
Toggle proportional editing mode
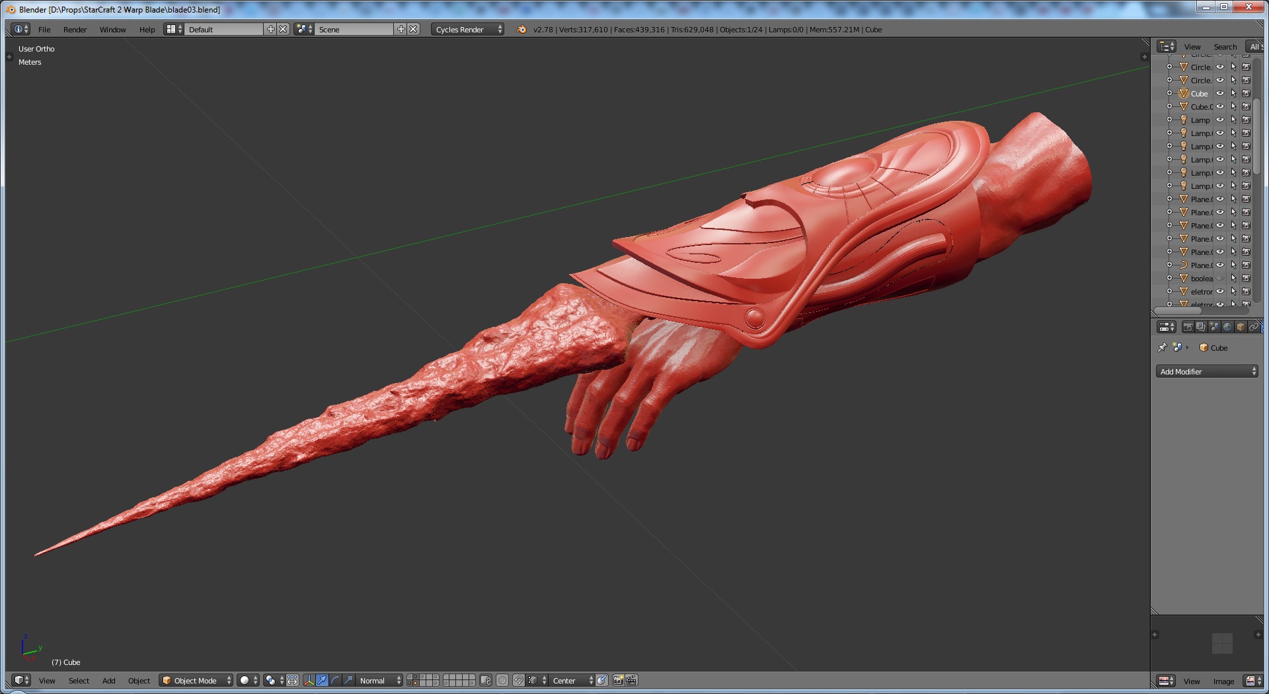(502, 680)
